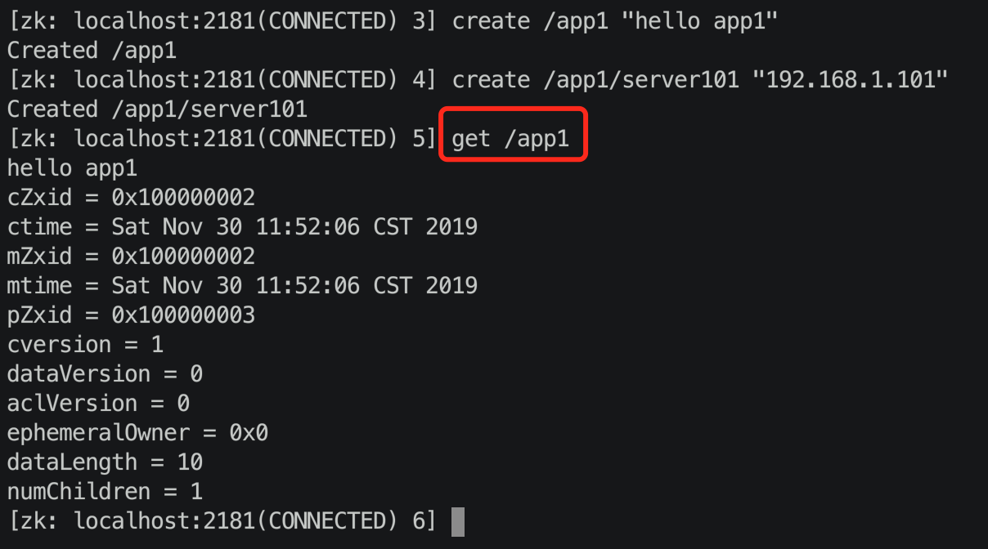Click the "dataLength = 10" line
This screenshot has width=988, height=549.
[105, 462]
